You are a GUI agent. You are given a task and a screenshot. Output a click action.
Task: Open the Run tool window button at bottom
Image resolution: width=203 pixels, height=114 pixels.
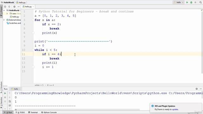click(8, 112)
